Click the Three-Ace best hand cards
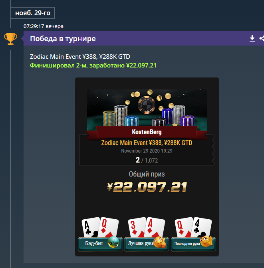264x268 pixels. coord(147,227)
